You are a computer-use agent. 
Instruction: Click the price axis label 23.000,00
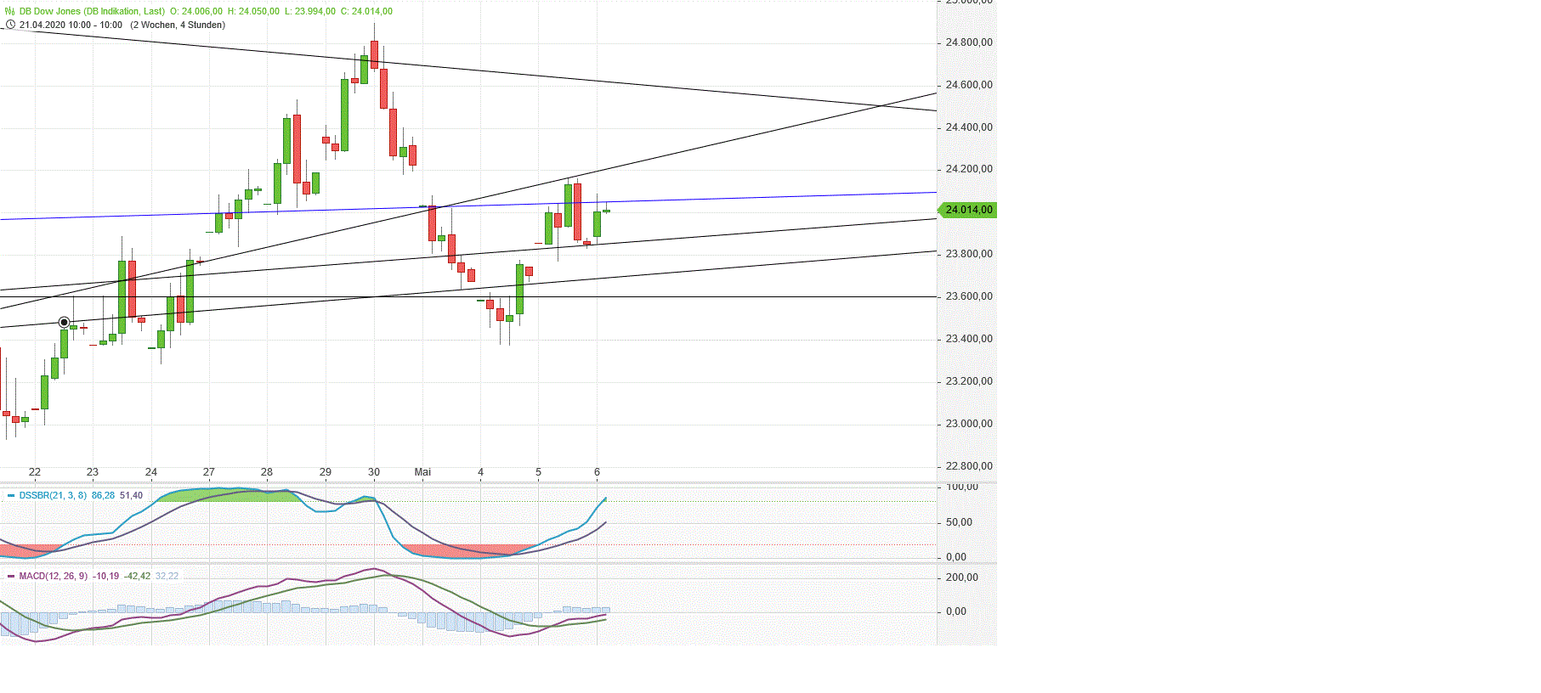(969, 424)
